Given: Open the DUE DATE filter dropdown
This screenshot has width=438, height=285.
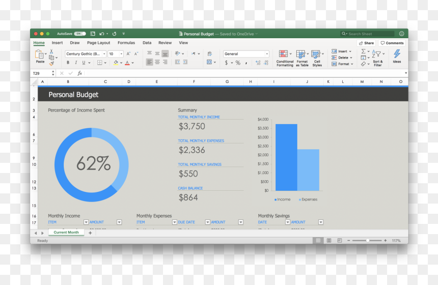Looking at the screenshot, I should (208, 222).
